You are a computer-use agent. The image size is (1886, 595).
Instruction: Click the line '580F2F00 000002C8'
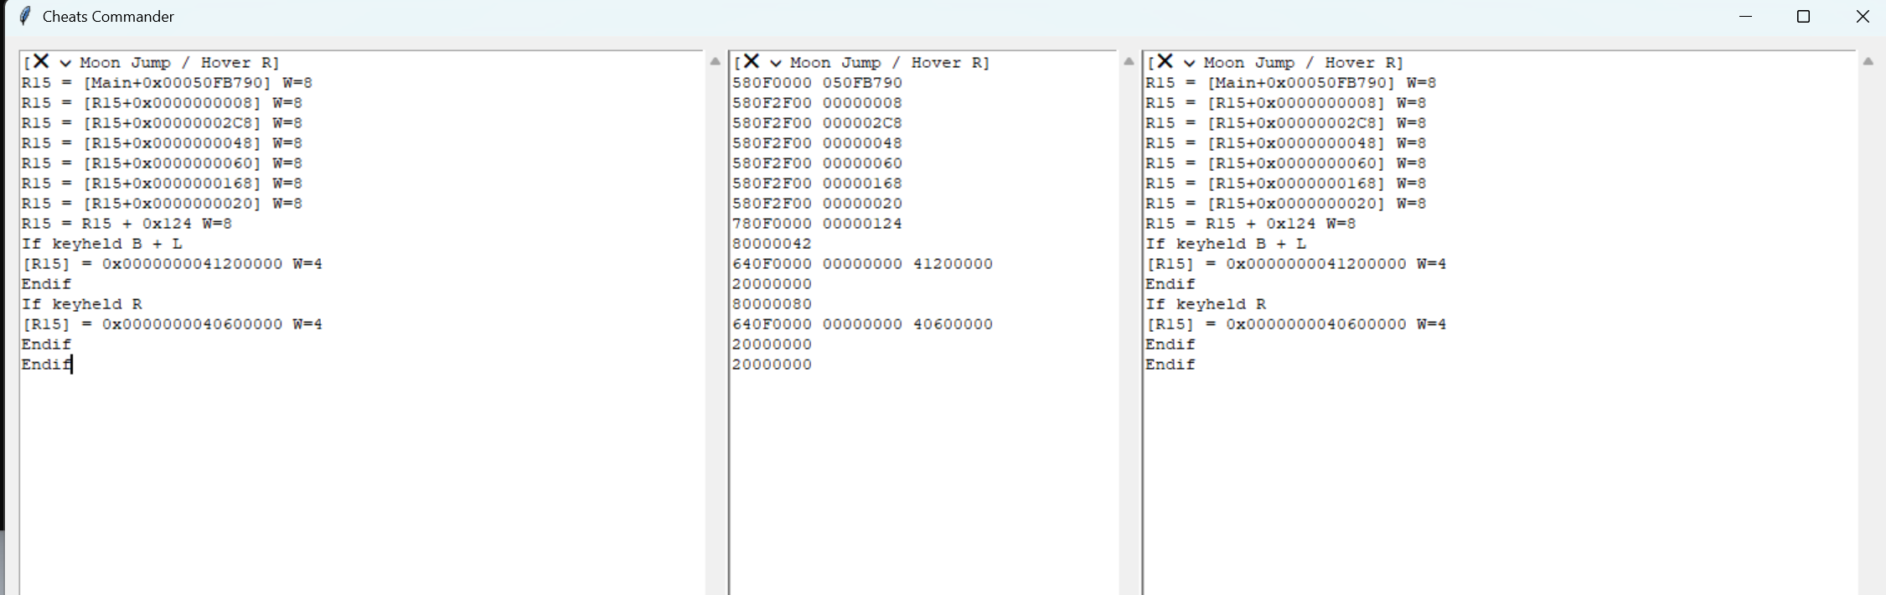coord(817,123)
